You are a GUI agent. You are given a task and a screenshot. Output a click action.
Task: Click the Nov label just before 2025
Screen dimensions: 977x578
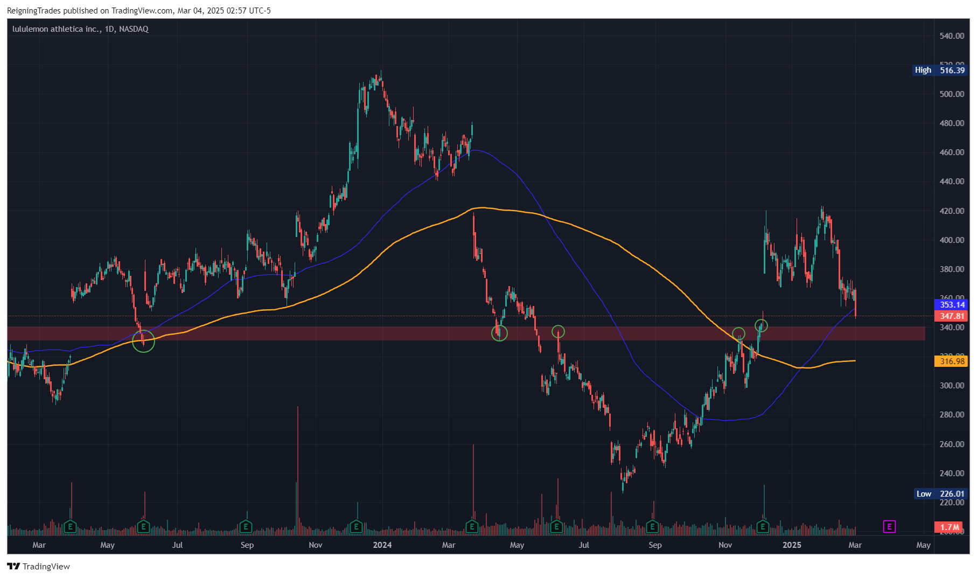pos(725,545)
